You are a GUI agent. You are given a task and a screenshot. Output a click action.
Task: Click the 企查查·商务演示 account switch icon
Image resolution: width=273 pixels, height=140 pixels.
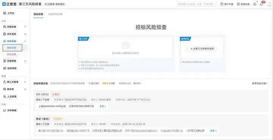(46, 4)
